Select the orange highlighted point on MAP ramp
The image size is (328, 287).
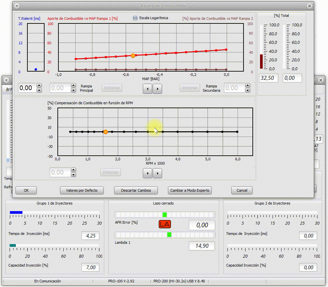[133, 56]
